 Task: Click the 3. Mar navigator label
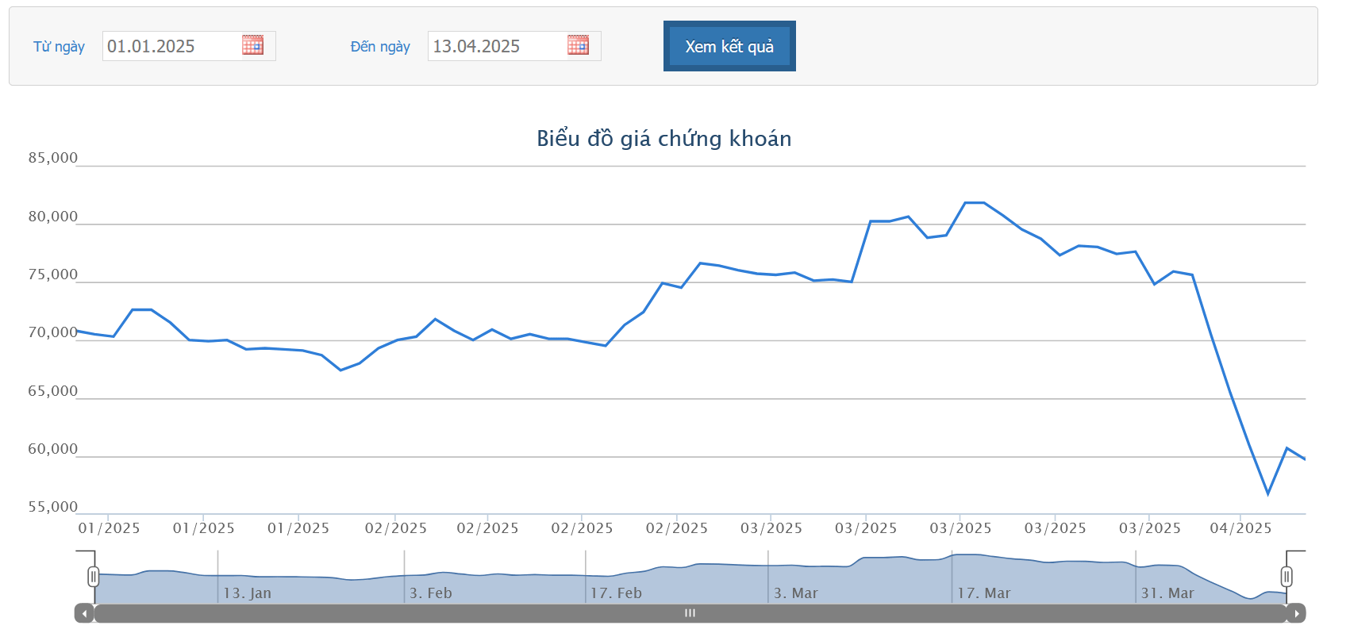(796, 593)
